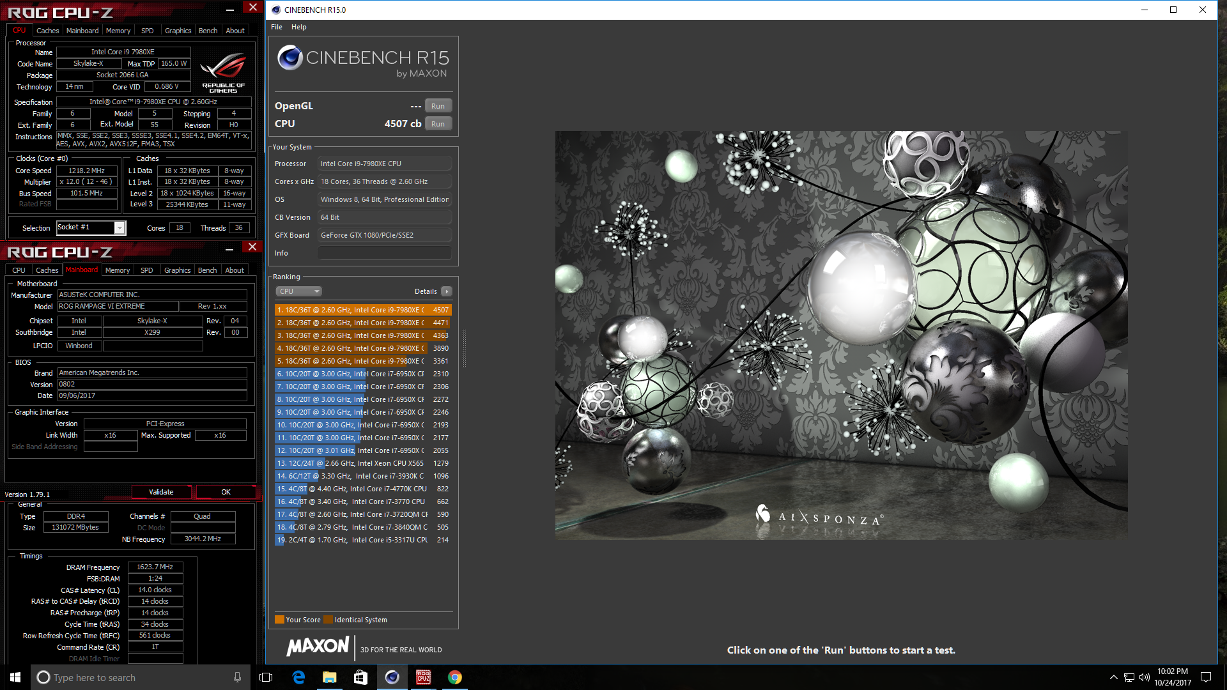Open Microsoft Store from taskbar
The image size is (1227, 690).
click(360, 677)
